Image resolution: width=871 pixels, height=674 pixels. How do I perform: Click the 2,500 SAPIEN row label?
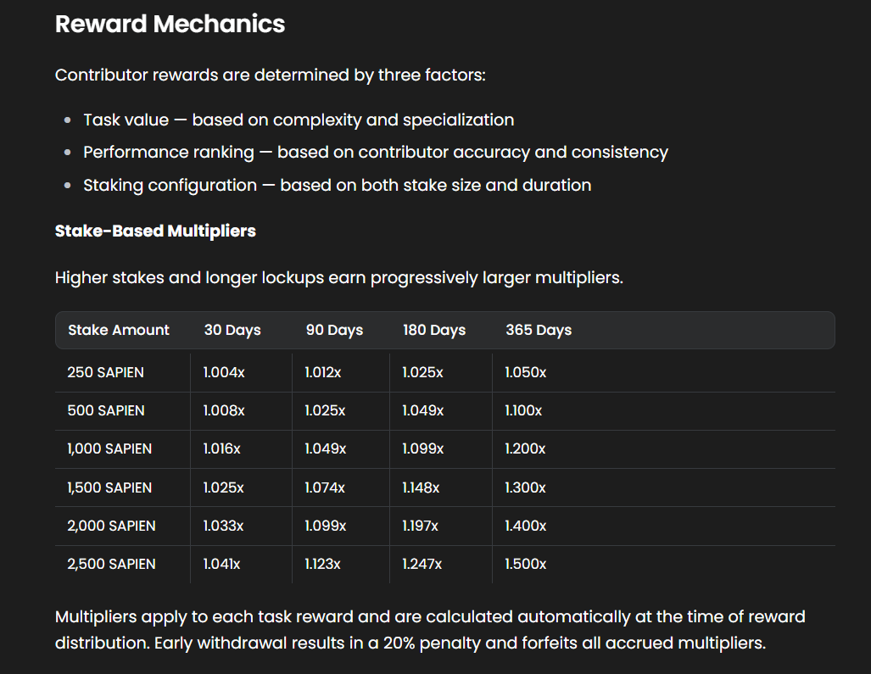click(111, 564)
